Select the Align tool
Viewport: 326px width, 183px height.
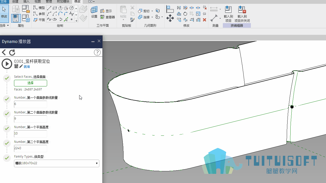coord(170,9)
